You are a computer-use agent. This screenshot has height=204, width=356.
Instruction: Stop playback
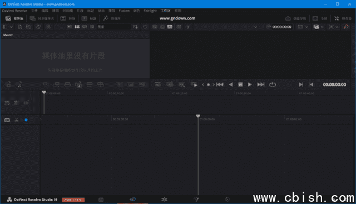(x=240, y=85)
